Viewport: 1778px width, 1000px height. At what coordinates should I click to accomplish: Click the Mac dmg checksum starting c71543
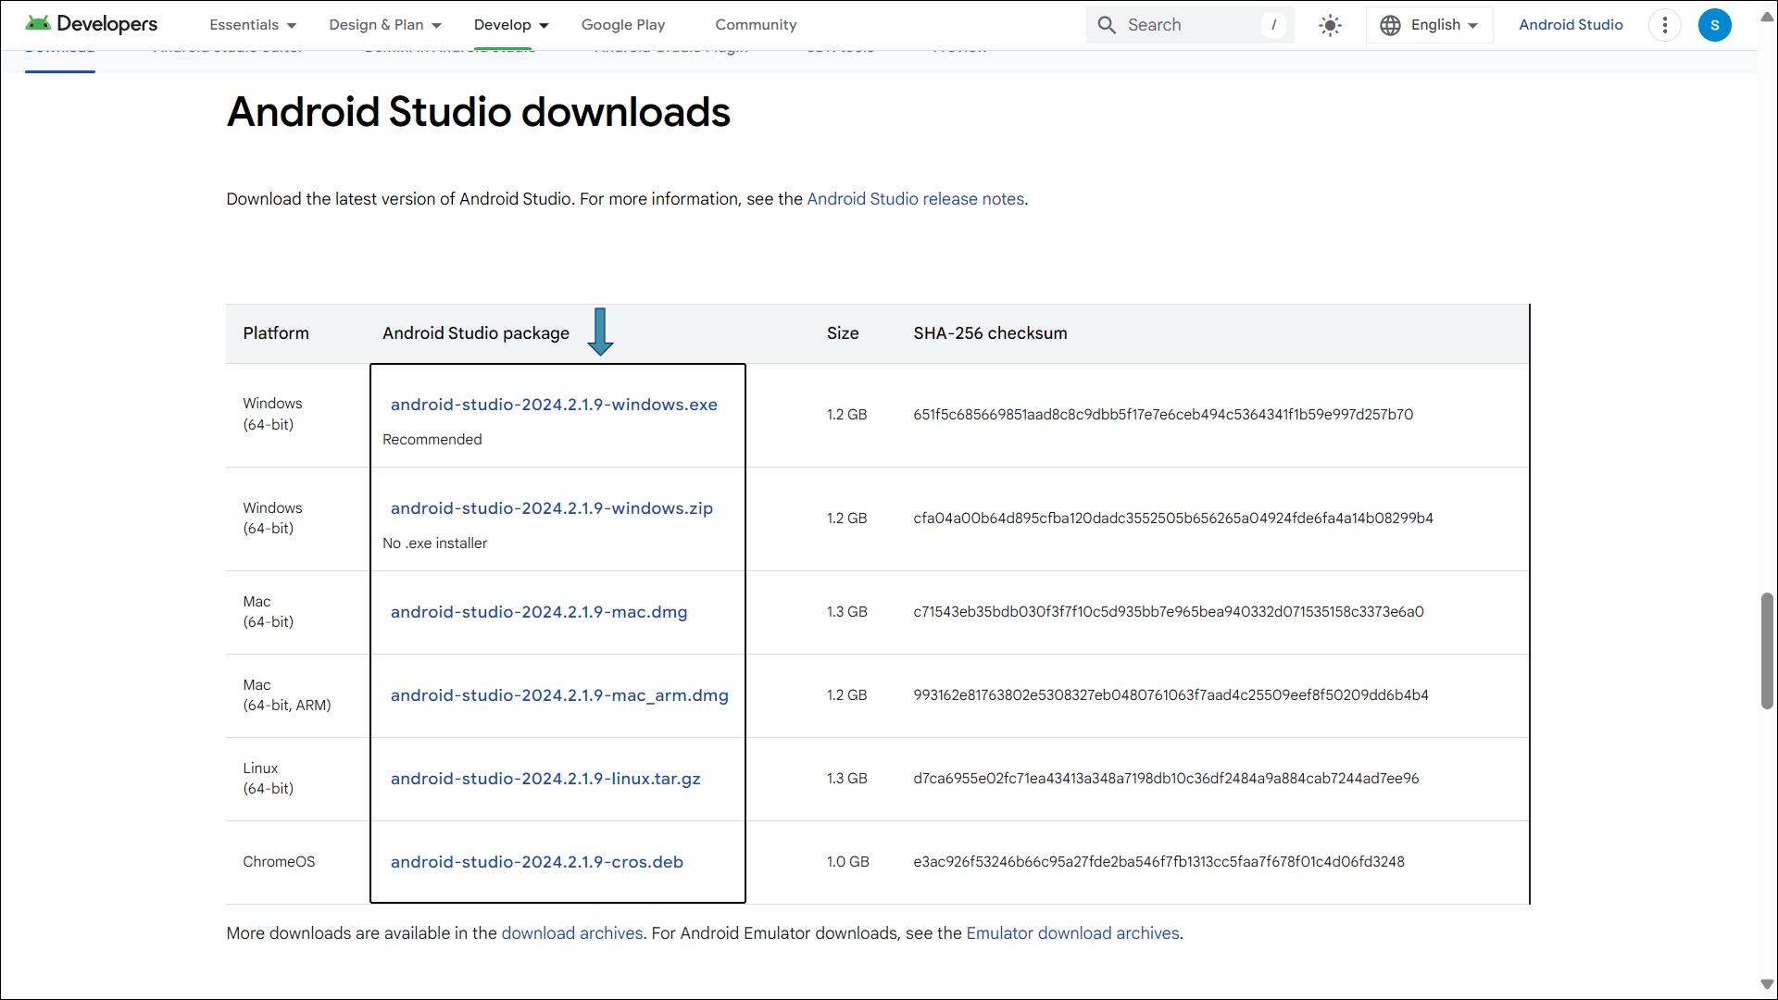point(1169,612)
